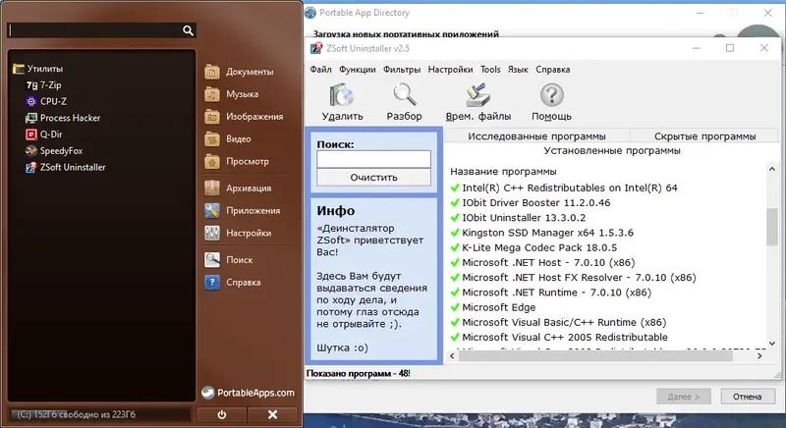Open Q-Dir file manager entry
This screenshot has width=786, height=428.
44,134
